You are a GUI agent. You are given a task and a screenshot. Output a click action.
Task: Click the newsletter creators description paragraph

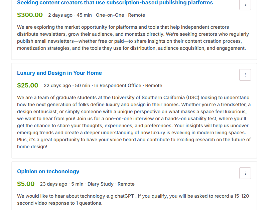click(133, 38)
